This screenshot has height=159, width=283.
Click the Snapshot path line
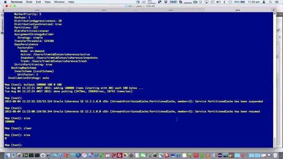(59, 58)
